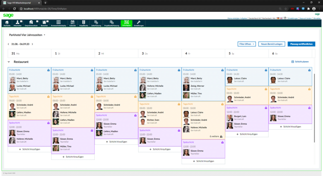Toggle lock on Thursday Tagschicht
323x176 pixels.
pyautogui.click(x=179, y=104)
